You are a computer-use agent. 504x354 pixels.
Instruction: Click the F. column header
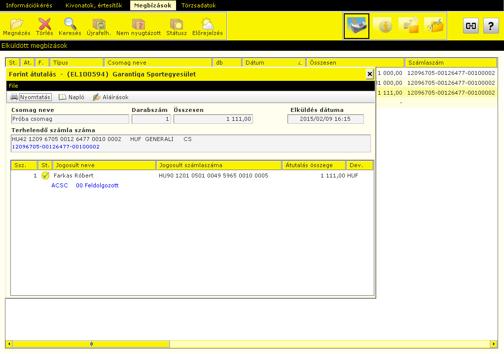click(x=42, y=63)
